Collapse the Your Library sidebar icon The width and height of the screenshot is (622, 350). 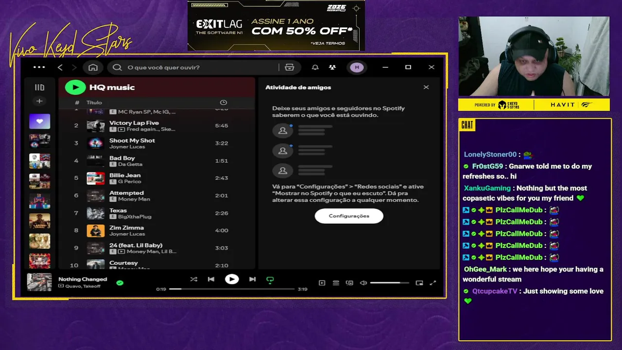tap(39, 87)
